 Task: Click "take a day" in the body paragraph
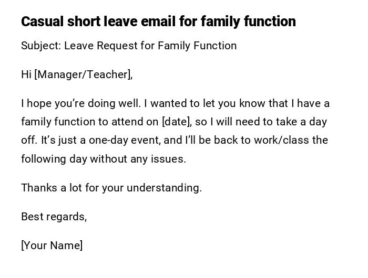[x=302, y=122]
